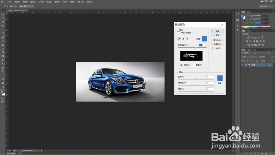Click the Save (S)... button
Viewport: 275px width, 155px height.
[218, 44]
